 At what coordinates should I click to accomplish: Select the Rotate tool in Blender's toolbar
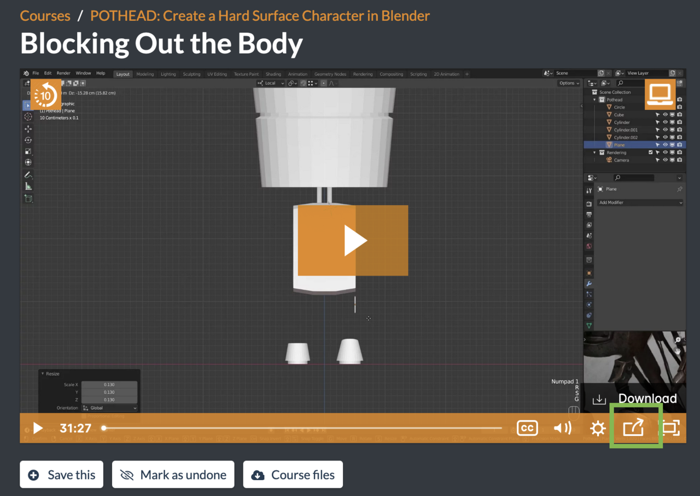(x=28, y=140)
